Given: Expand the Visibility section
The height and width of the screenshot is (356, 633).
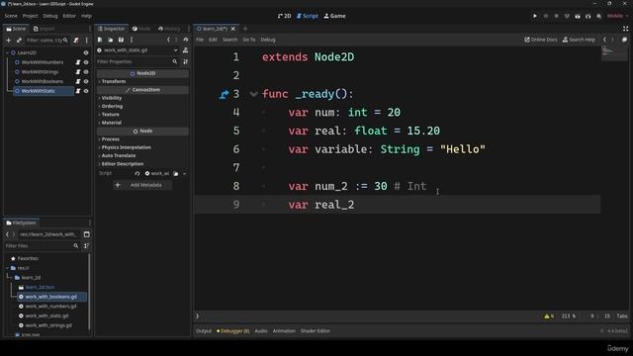Looking at the screenshot, I should [x=112, y=98].
